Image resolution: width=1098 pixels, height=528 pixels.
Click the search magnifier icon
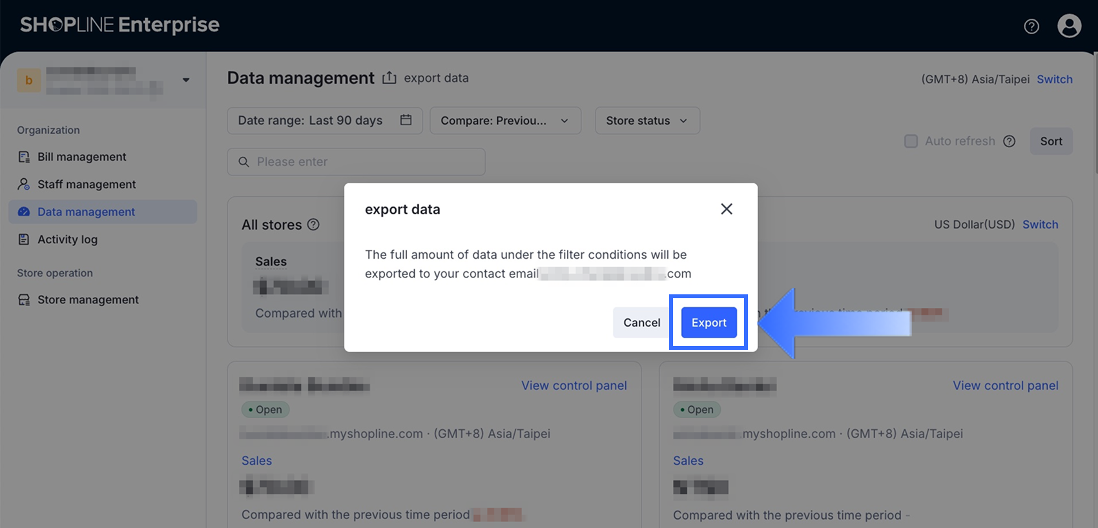(243, 162)
